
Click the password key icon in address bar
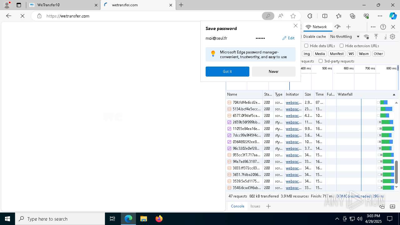[x=268, y=16]
